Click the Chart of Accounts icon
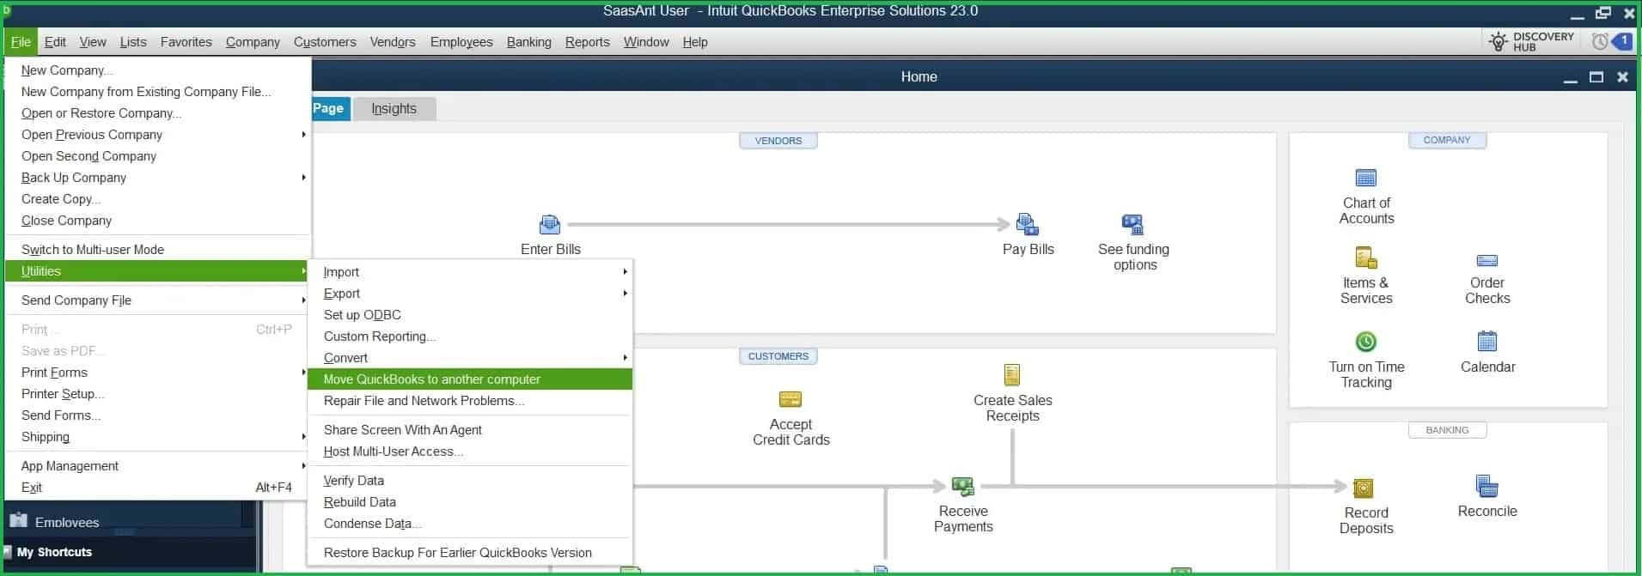 click(1365, 179)
